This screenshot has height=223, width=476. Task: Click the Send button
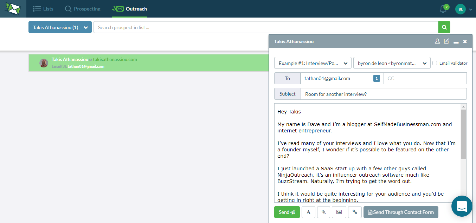tap(287, 212)
